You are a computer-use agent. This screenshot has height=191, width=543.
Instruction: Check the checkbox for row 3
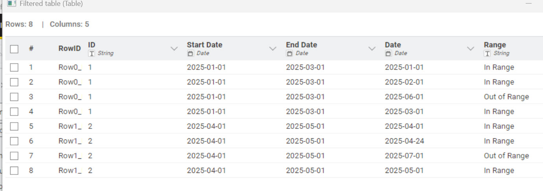click(x=15, y=97)
